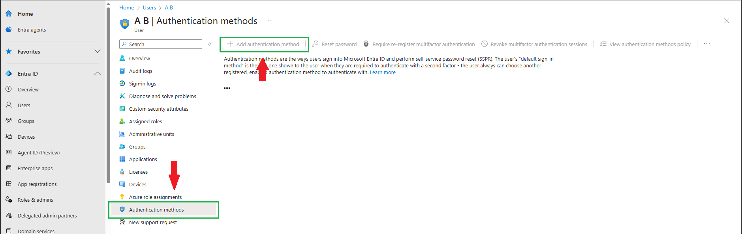
Task: Click the App registrations icon
Action: 9,184
